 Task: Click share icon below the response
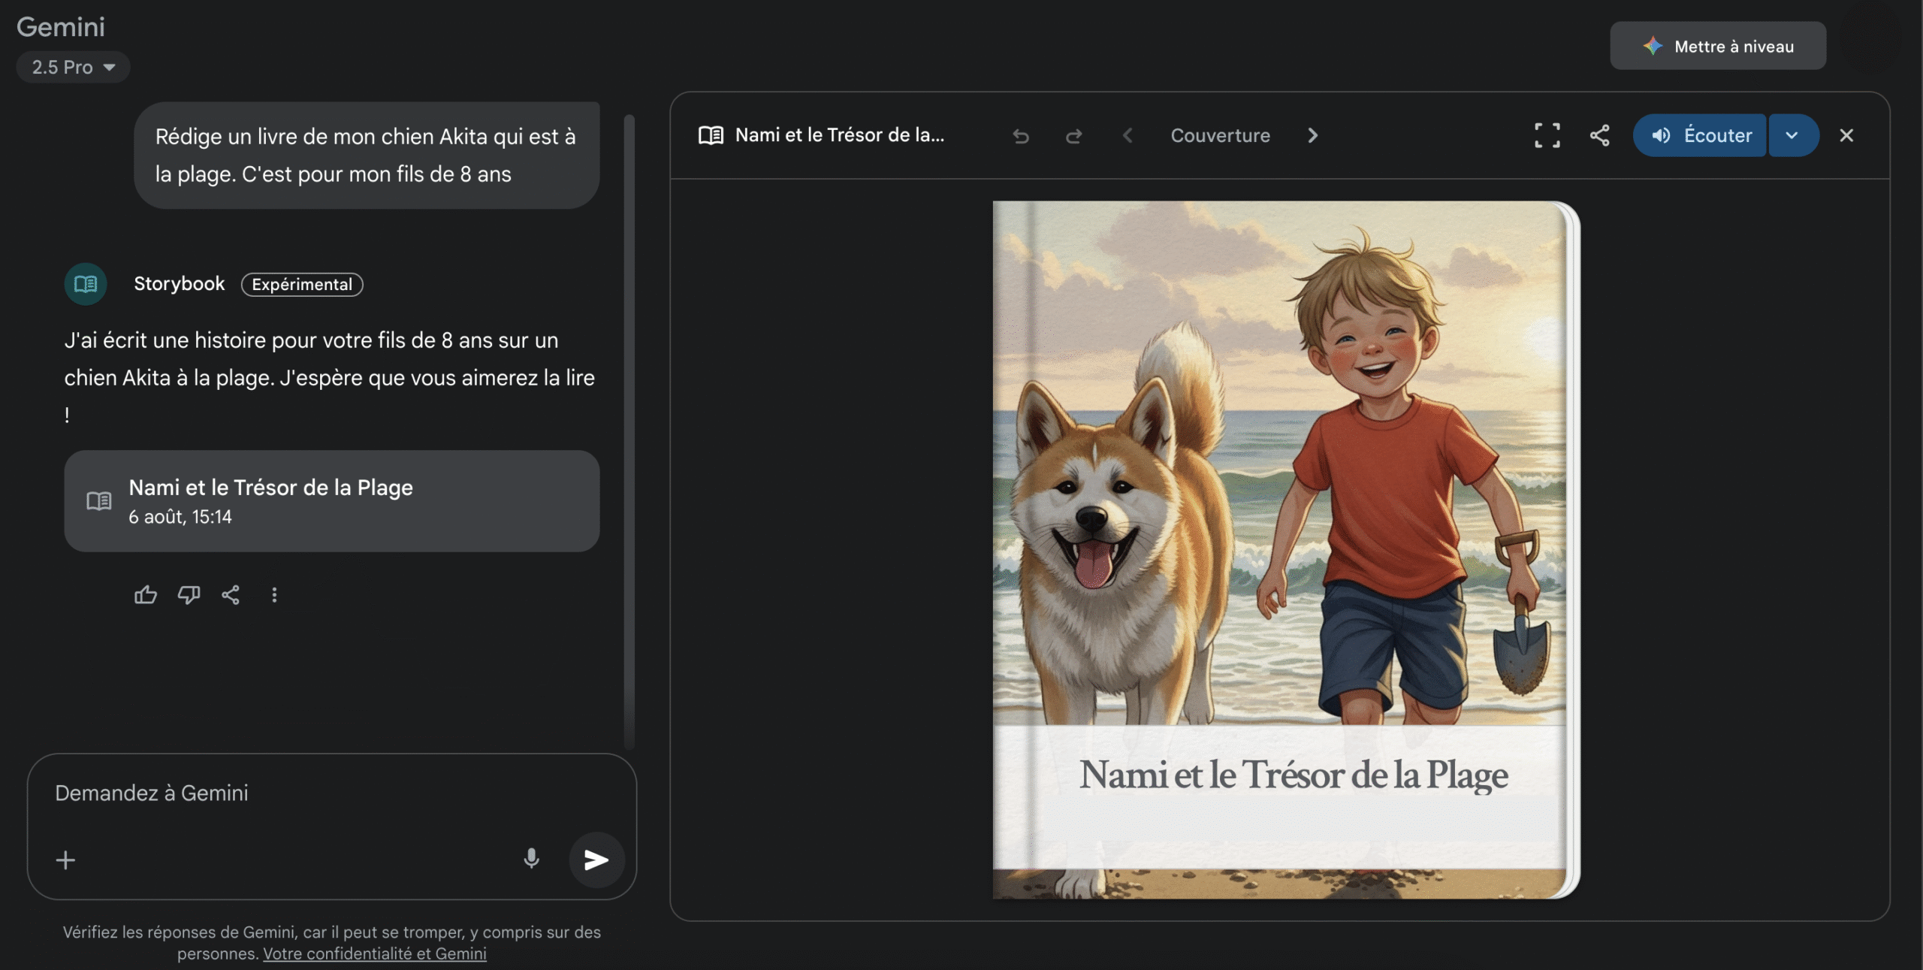click(x=231, y=595)
